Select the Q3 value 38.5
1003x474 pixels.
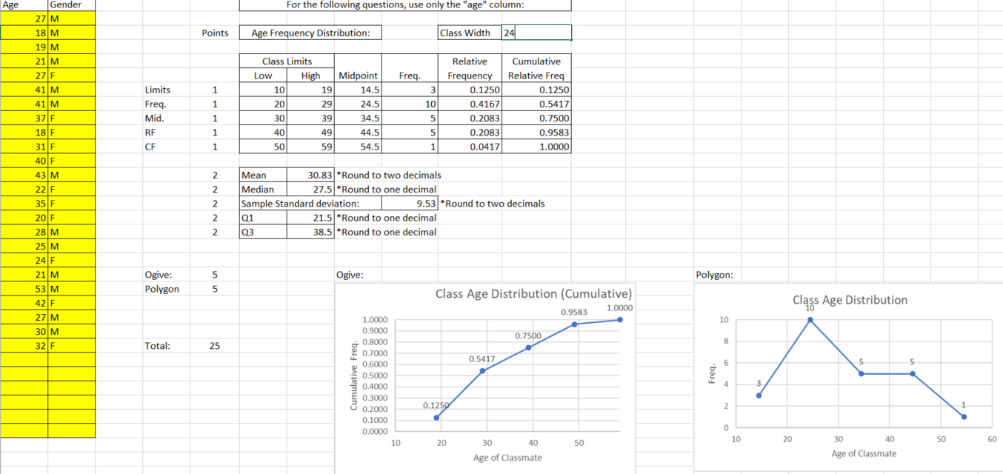(310, 232)
